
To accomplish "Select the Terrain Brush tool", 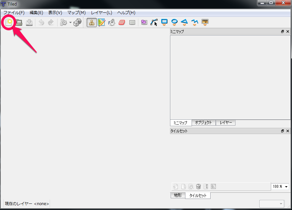I will [x=101, y=22].
